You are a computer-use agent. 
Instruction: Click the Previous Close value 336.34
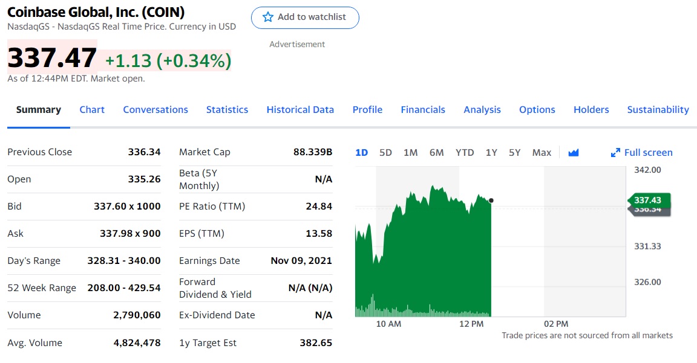[145, 152]
